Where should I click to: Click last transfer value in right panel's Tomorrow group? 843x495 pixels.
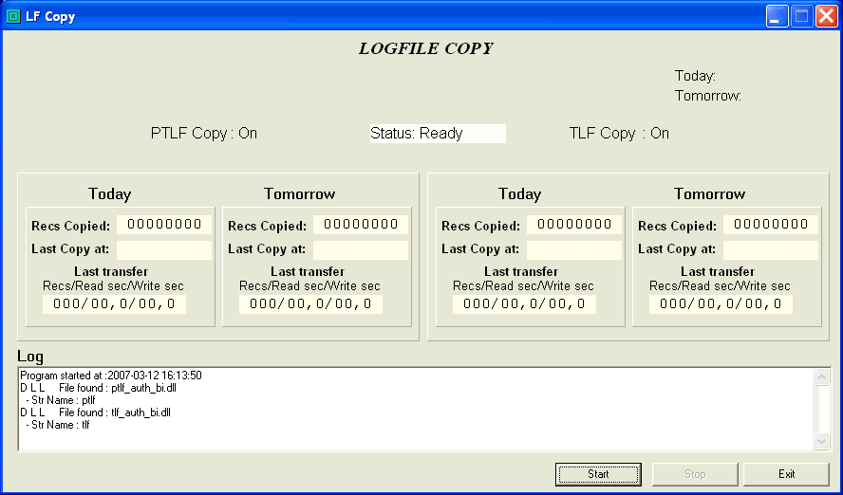[721, 304]
